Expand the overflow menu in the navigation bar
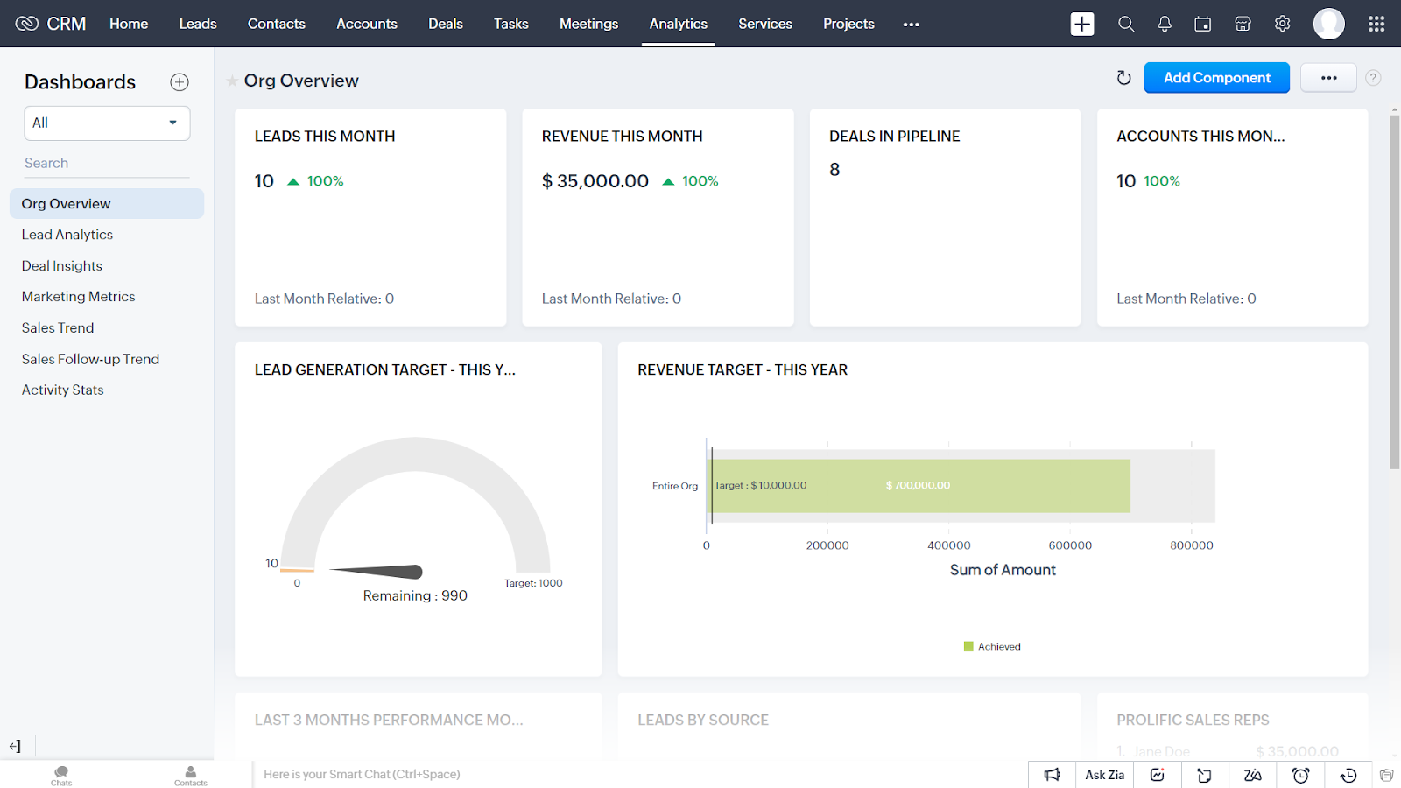 point(911,24)
